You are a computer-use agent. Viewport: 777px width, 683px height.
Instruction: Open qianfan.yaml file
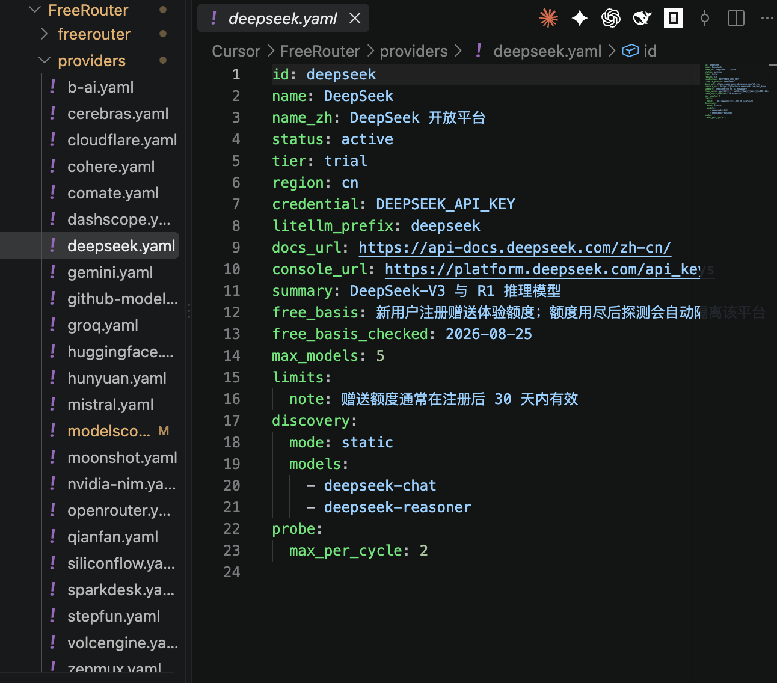tap(113, 537)
